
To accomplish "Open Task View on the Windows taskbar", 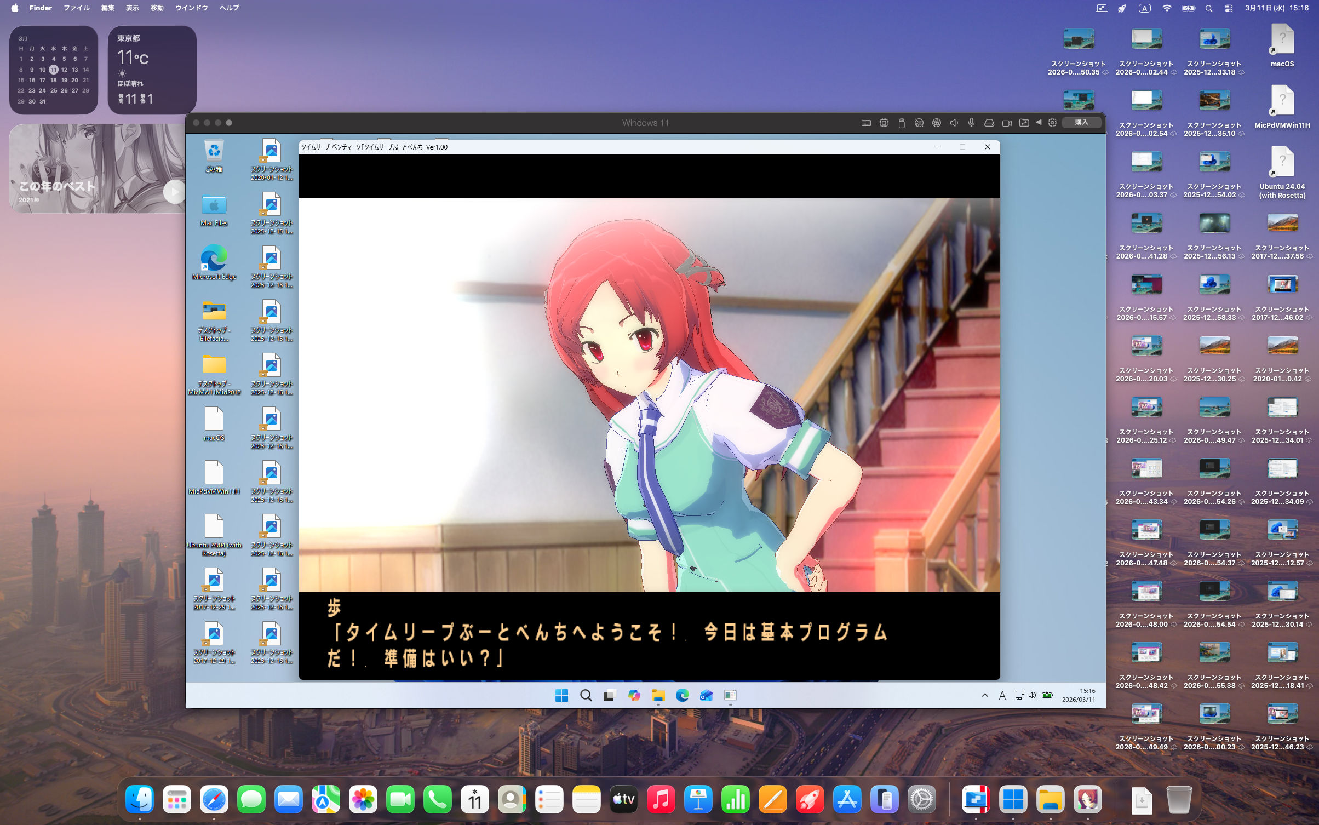I will [x=610, y=696].
